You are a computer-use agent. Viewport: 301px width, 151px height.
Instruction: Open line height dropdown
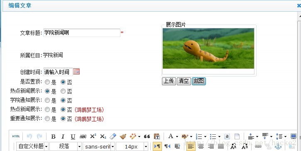click(286, 136)
